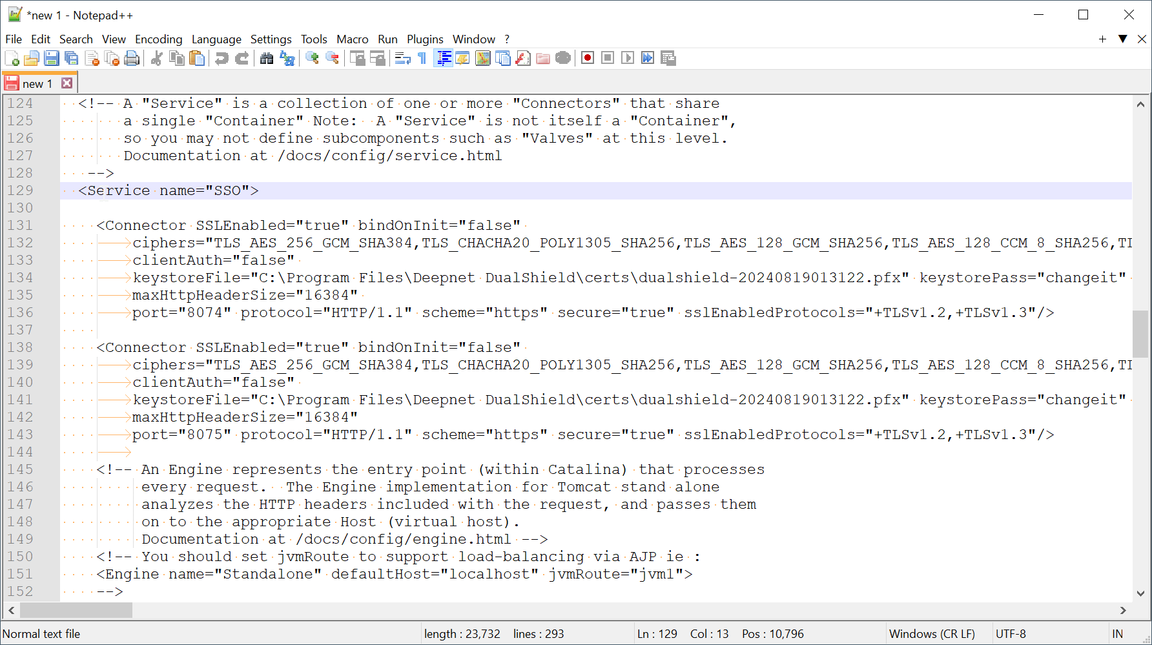Click the Windows (CR LF) status field
This screenshot has width=1152, height=645.
931,633
